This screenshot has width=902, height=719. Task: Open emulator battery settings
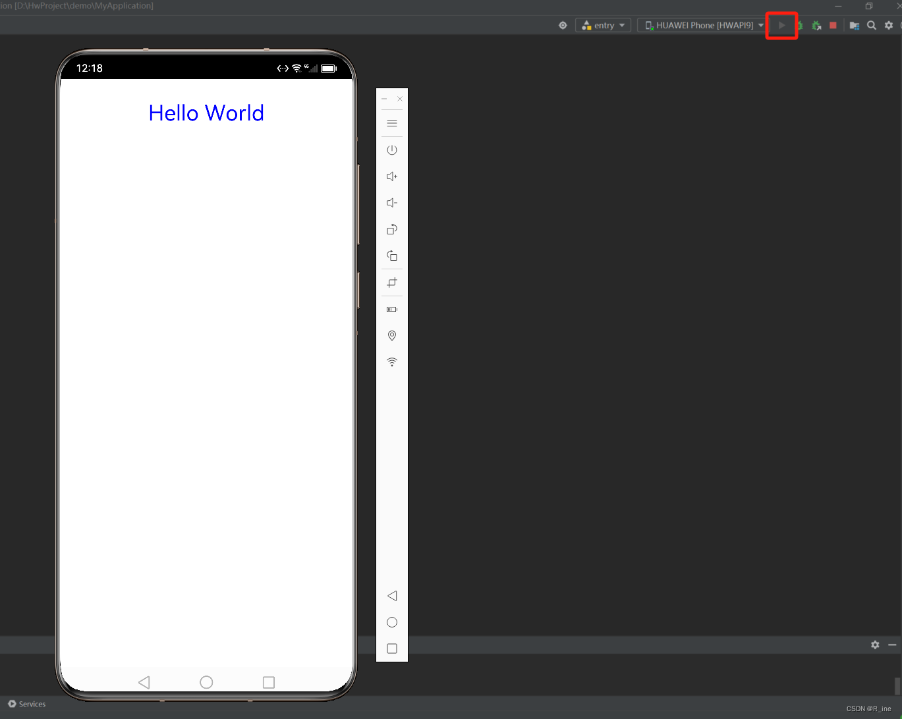(x=392, y=309)
